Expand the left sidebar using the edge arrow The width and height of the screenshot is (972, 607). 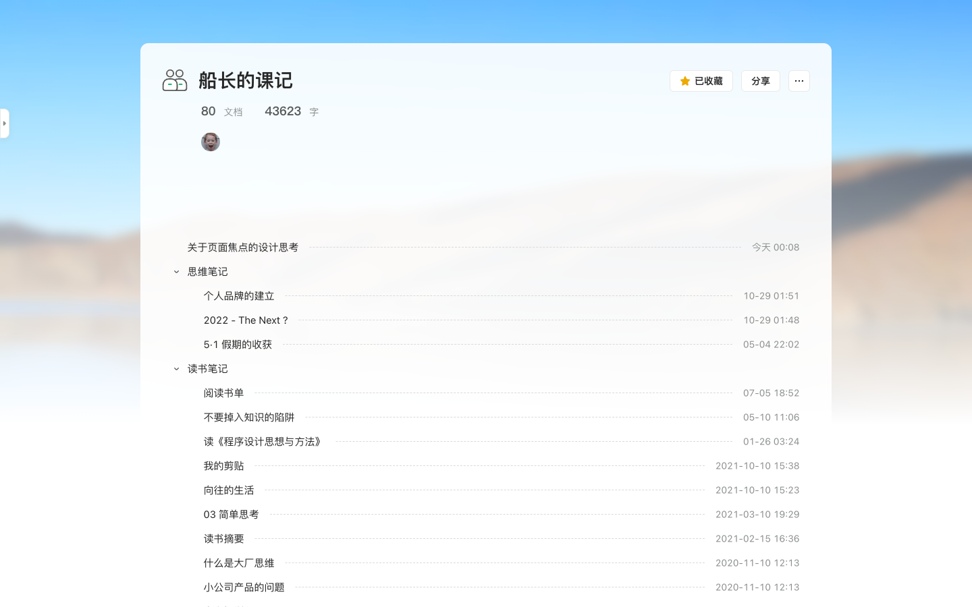click(5, 123)
